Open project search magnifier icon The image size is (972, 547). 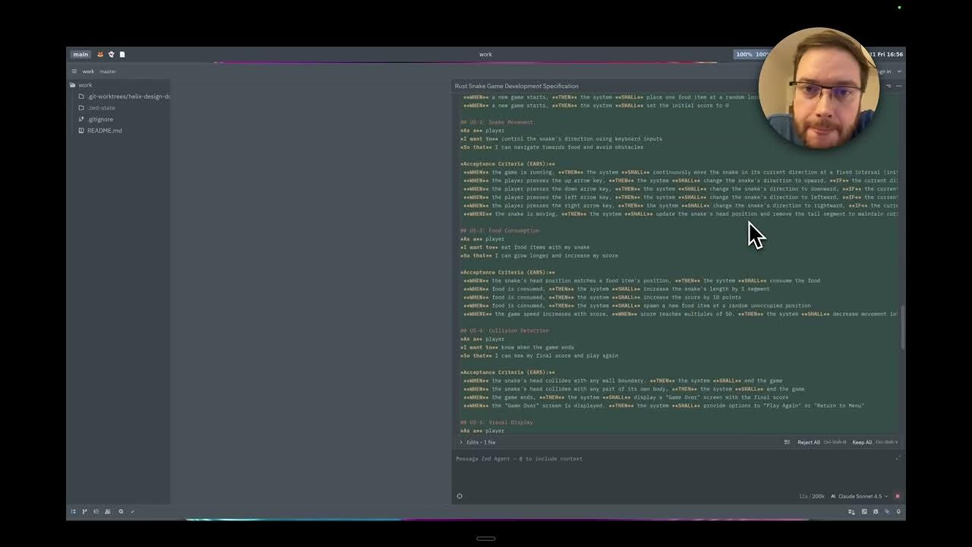tap(121, 511)
